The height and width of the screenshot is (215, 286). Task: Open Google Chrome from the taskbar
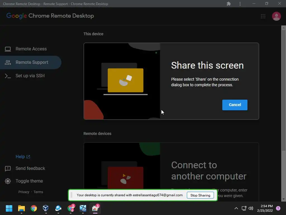(x=34, y=208)
